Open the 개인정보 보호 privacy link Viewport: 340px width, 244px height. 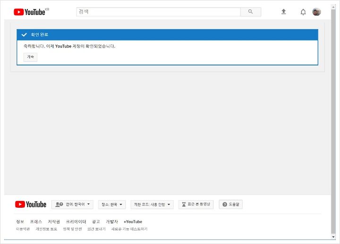(x=46, y=229)
